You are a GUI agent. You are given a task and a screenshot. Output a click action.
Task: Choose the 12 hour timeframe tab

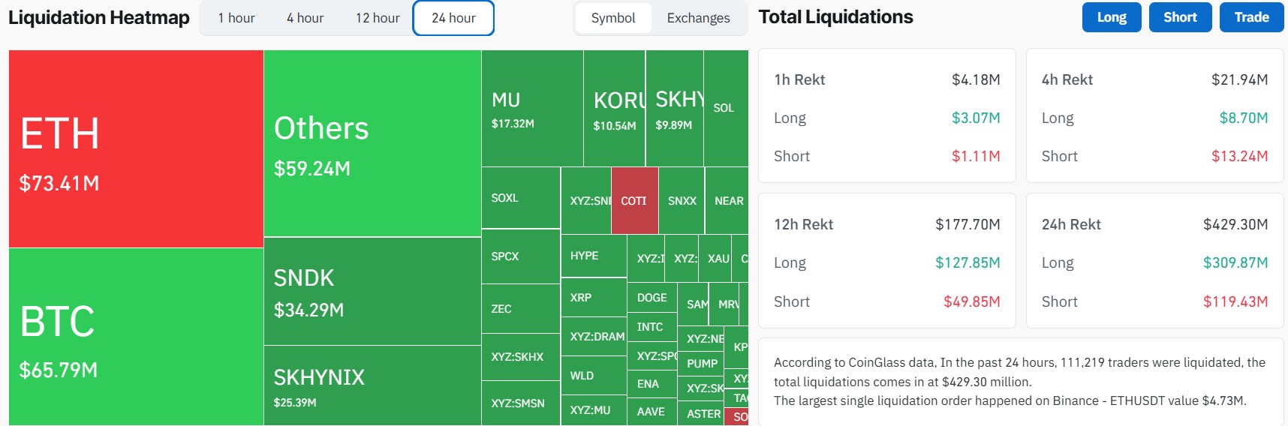(378, 18)
